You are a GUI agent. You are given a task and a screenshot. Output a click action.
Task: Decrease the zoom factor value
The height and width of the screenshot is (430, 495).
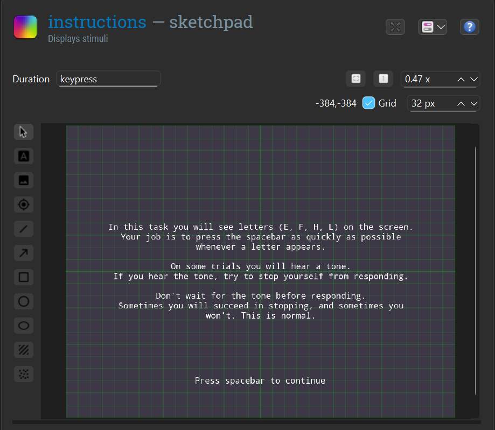pos(474,79)
